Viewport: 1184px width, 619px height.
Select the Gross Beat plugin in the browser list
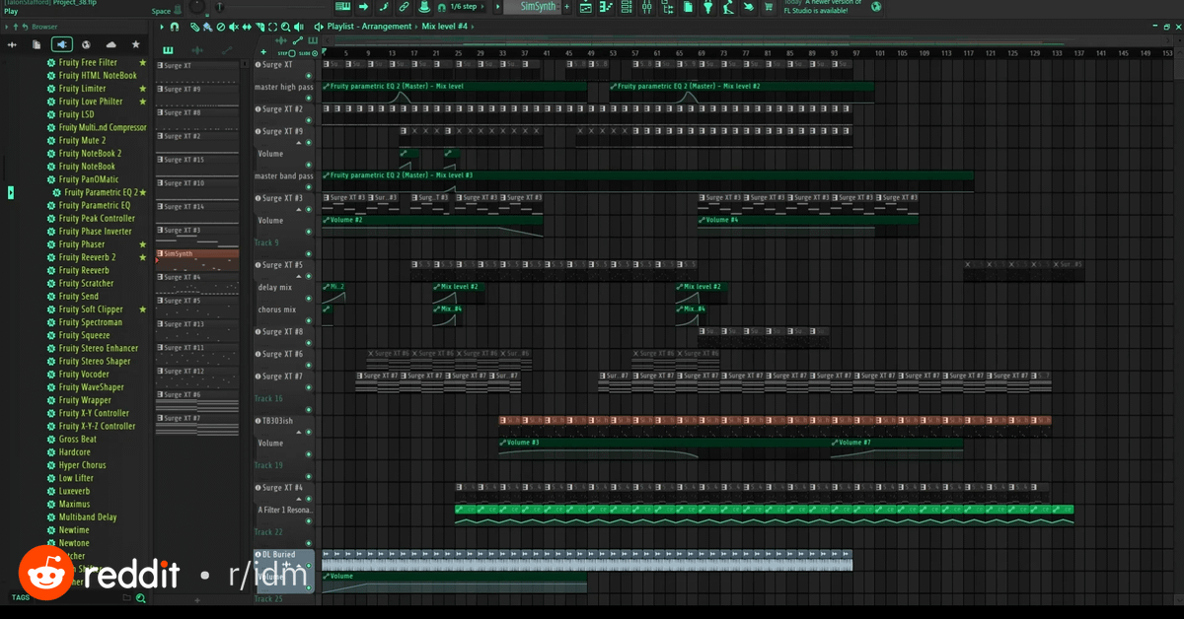pos(77,440)
